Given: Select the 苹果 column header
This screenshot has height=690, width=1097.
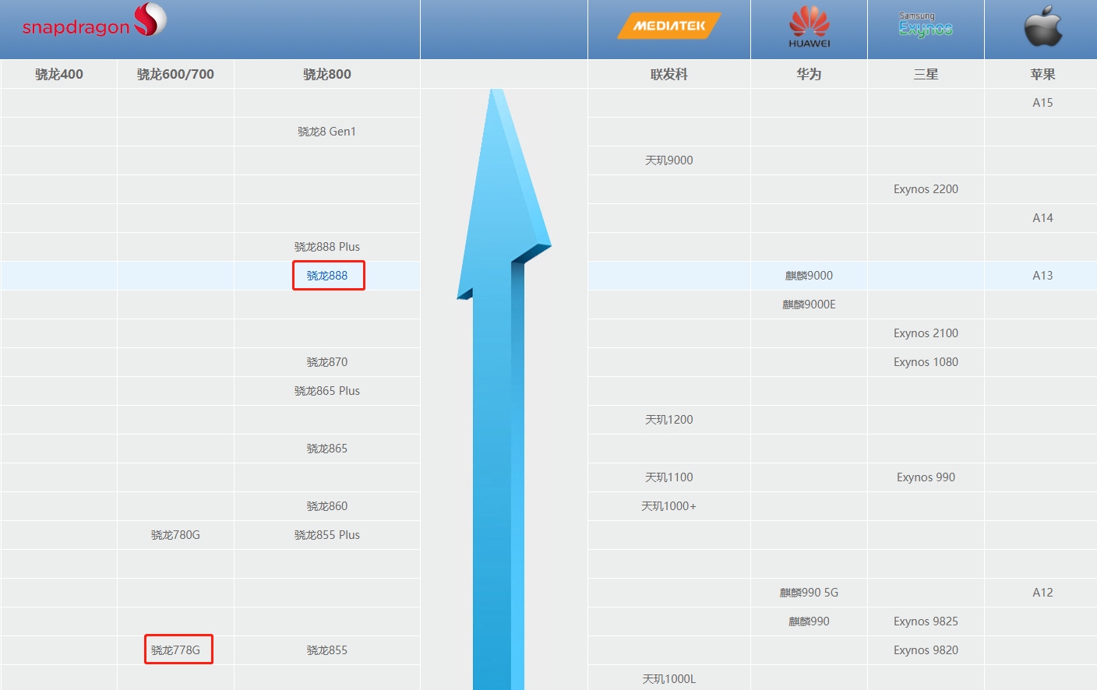Looking at the screenshot, I should pyautogui.click(x=1042, y=74).
